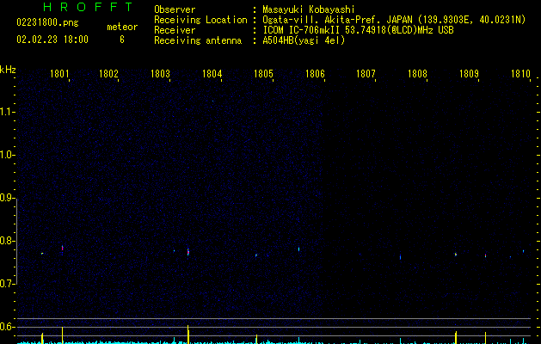Click the cyan echo between 1805 and 1806
This screenshot has width=541, height=344.
click(298, 249)
